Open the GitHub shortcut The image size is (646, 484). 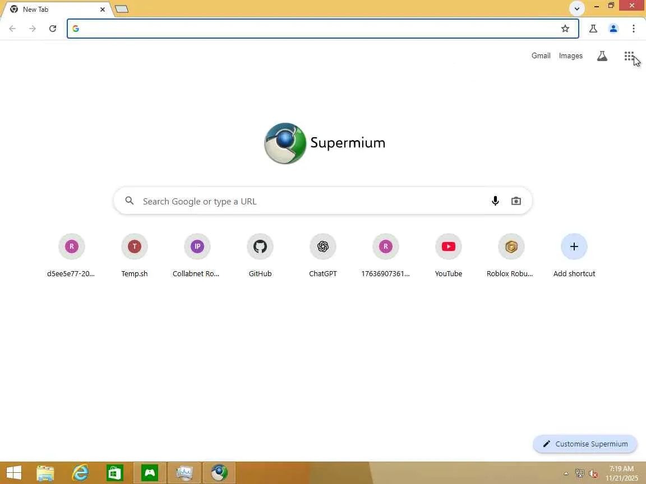[x=260, y=255]
